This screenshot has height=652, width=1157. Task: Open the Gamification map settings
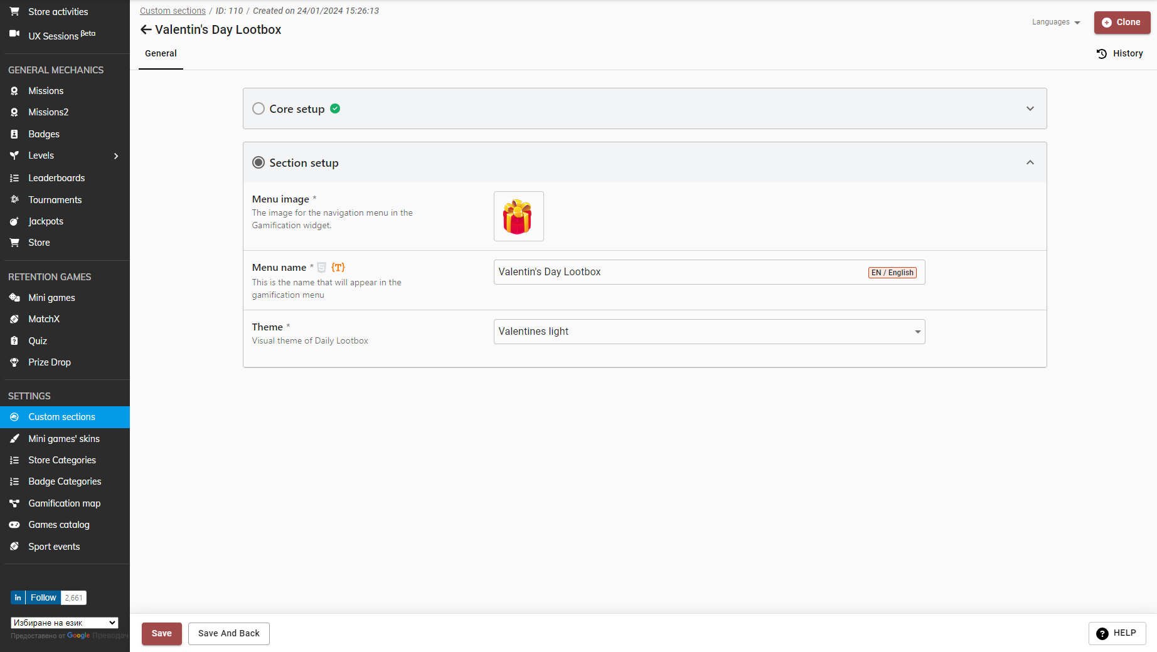(64, 503)
